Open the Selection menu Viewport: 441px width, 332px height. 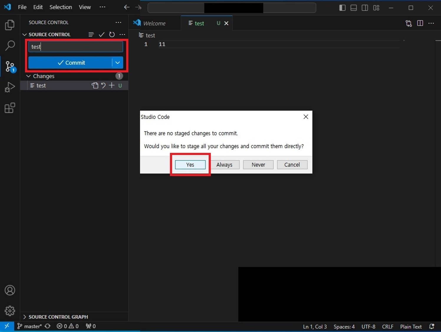[61, 7]
